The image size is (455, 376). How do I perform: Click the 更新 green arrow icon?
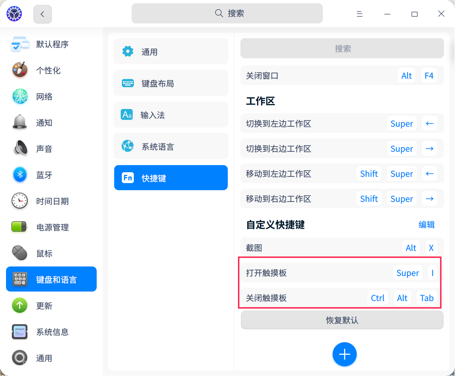click(x=20, y=305)
